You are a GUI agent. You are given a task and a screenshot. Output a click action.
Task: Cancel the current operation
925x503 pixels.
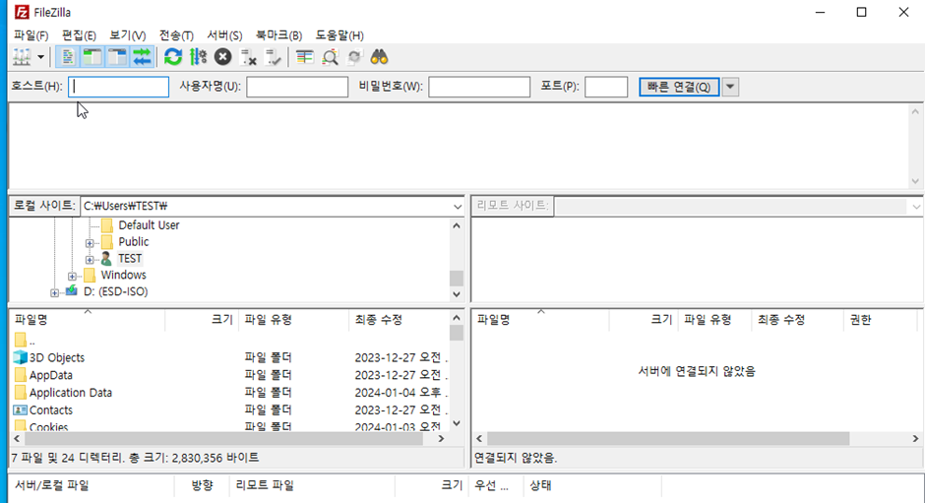point(223,57)
